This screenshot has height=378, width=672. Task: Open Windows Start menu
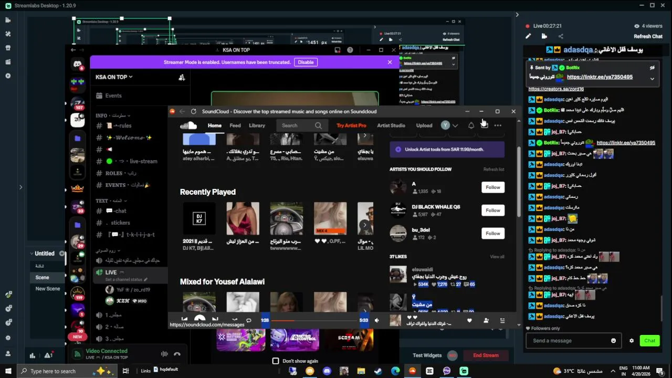8,371
